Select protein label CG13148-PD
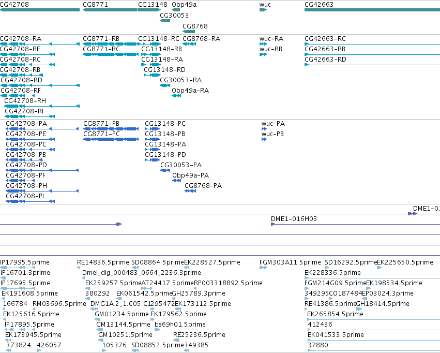This screenshot has height=353, width=440. click(x=165, y=154)
